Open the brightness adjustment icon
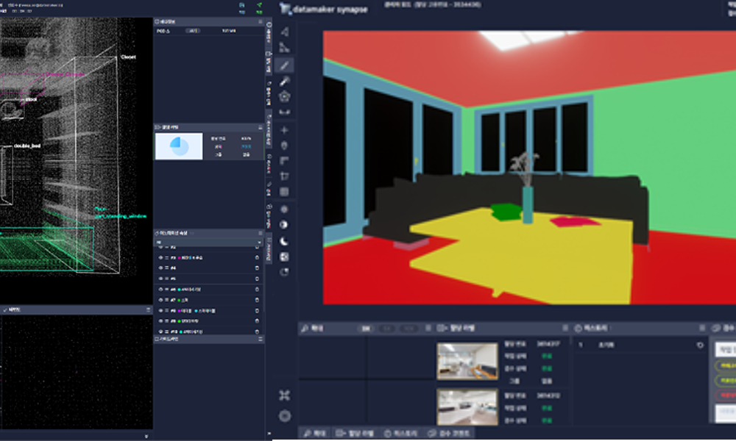Image resolution: width=736 pixels, height=441 pixels. 284,209
